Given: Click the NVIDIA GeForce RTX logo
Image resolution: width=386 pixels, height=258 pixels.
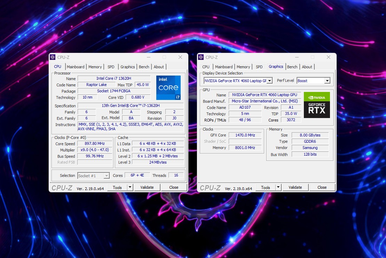Looking at the screenshot, I should click(317, 105).
